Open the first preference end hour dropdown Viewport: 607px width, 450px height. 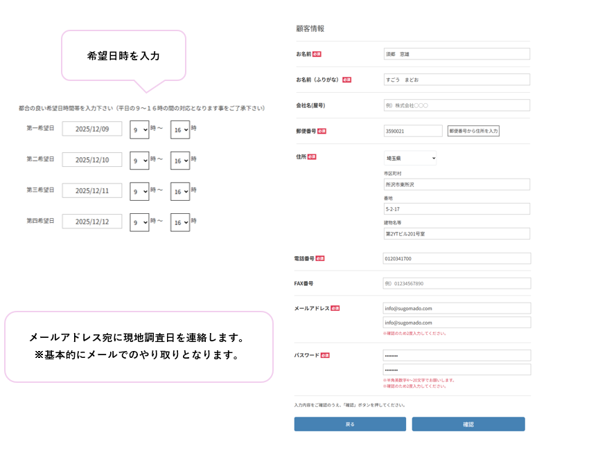[x=180, y=129]
